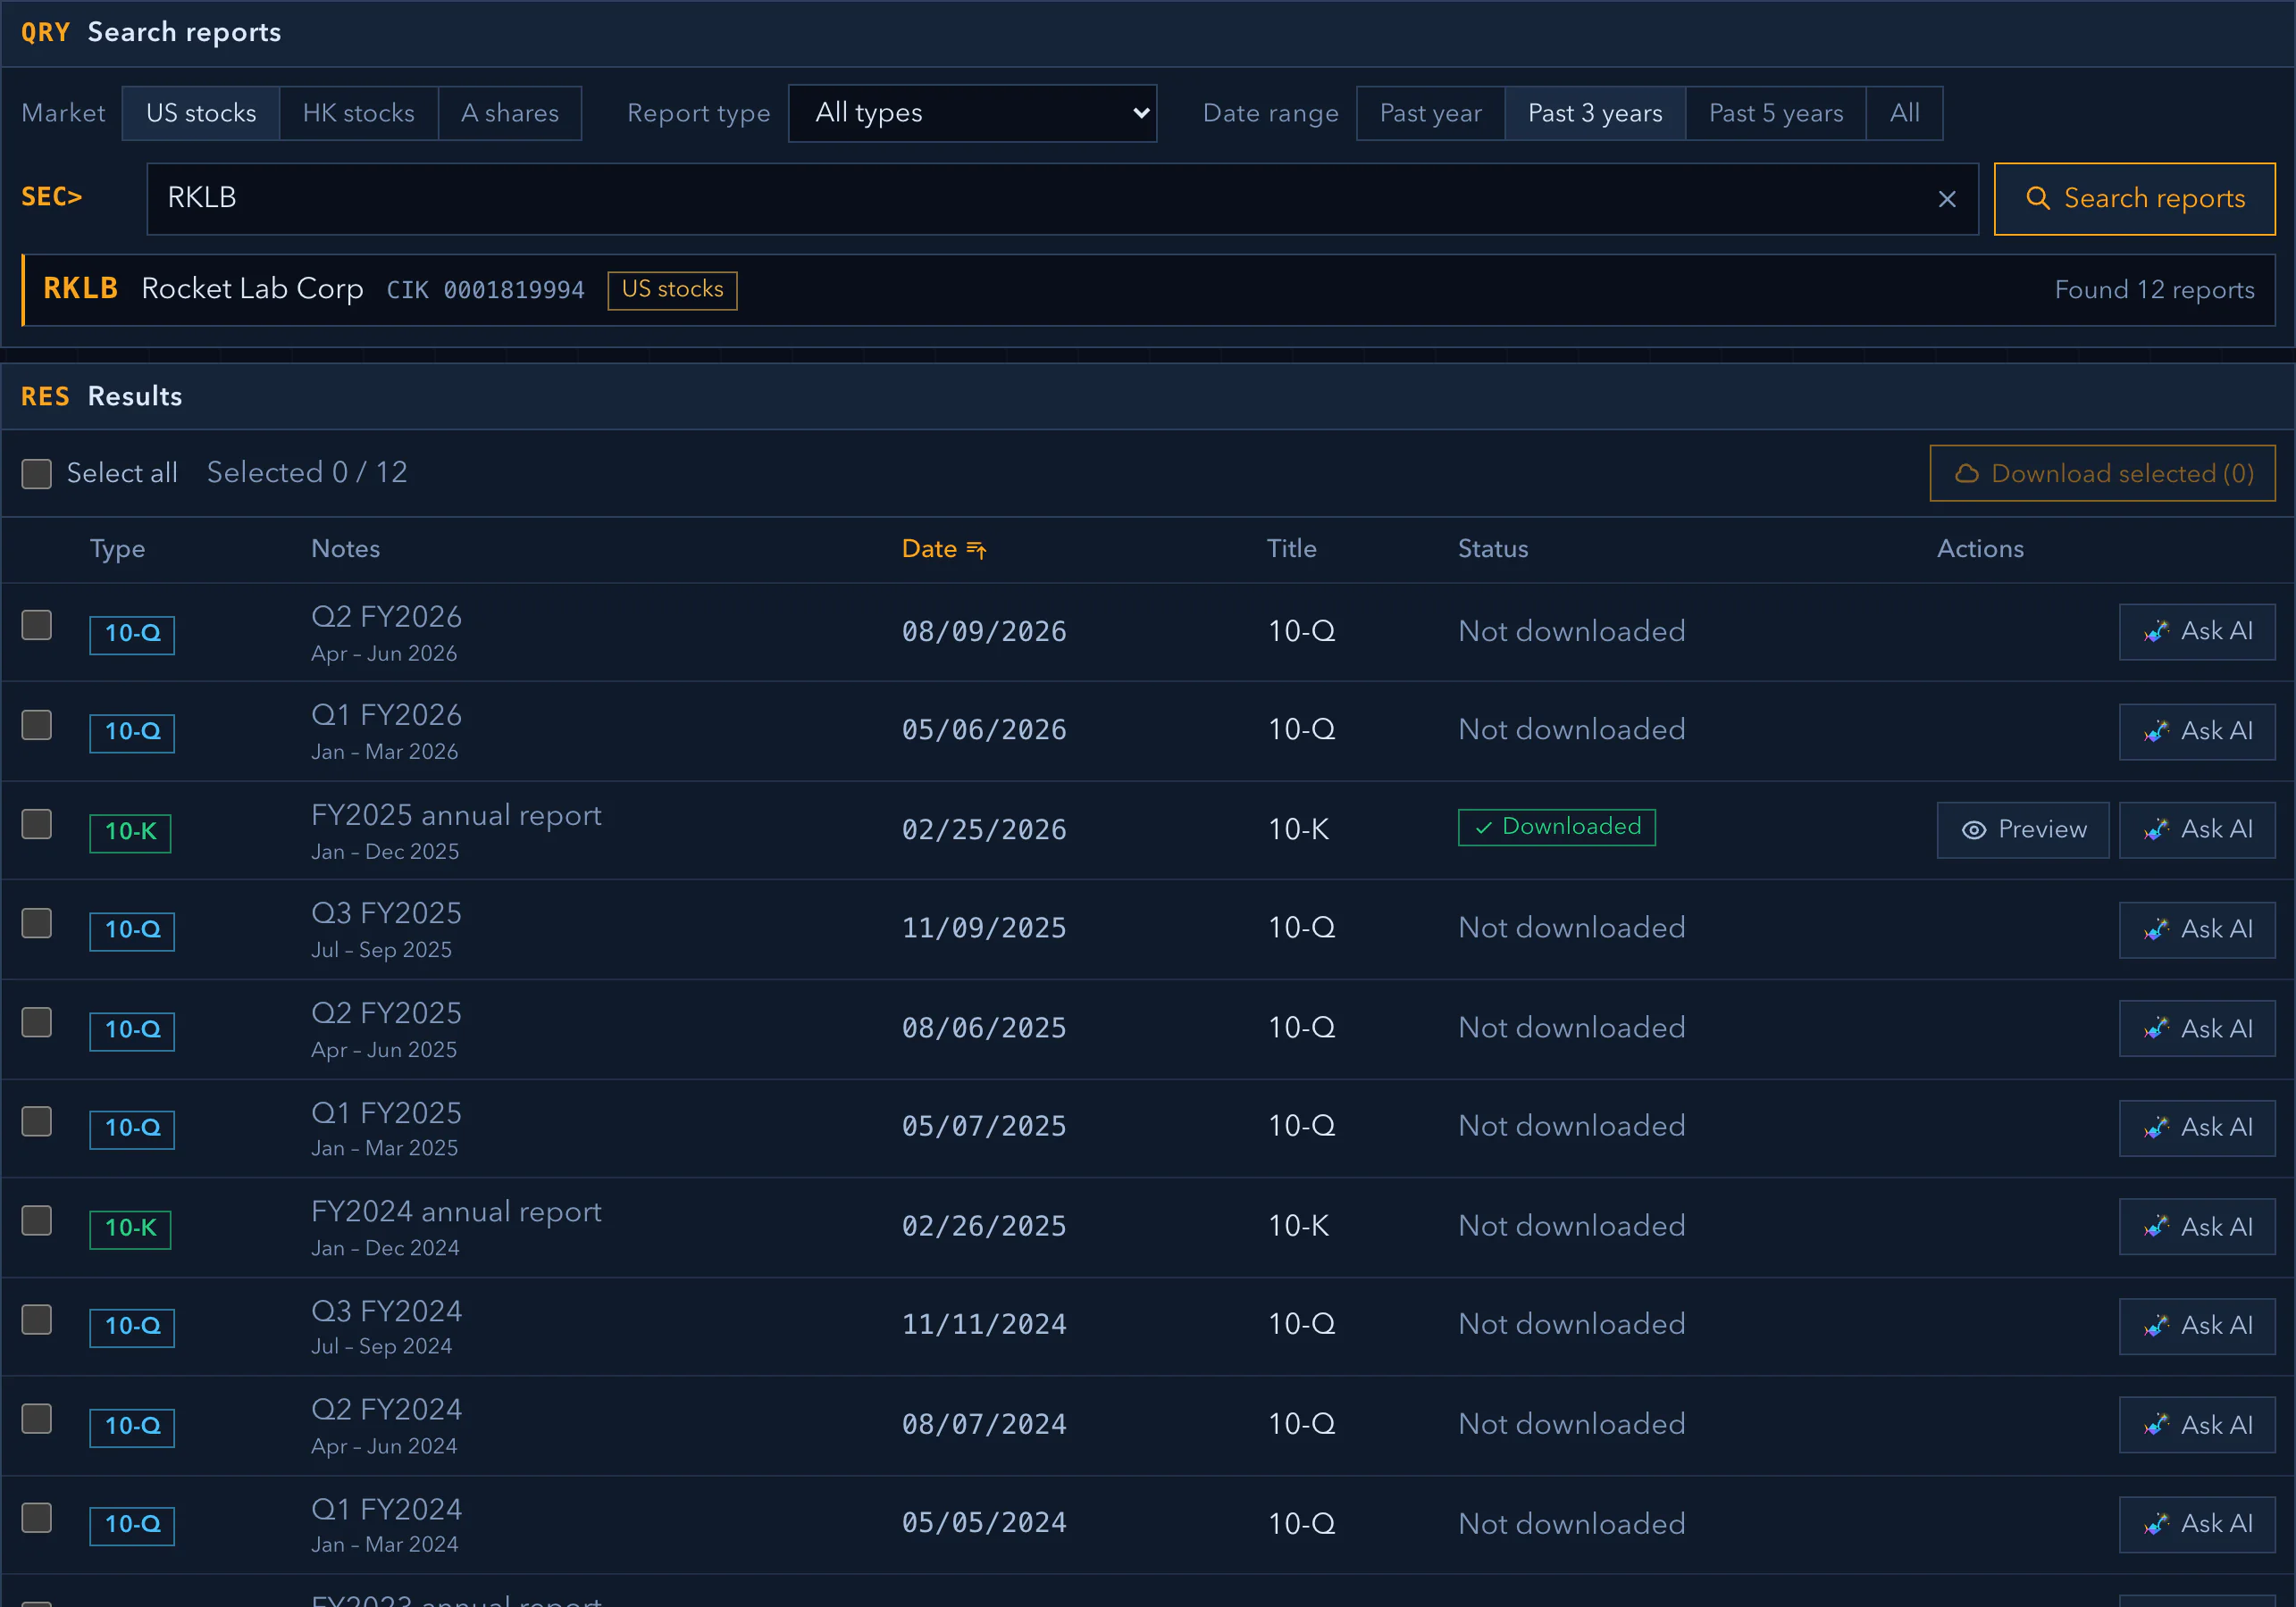The width and height of the screenshot is (2296, 1607).
Task: Toggle the Select all checkbox
Action: 37,474
